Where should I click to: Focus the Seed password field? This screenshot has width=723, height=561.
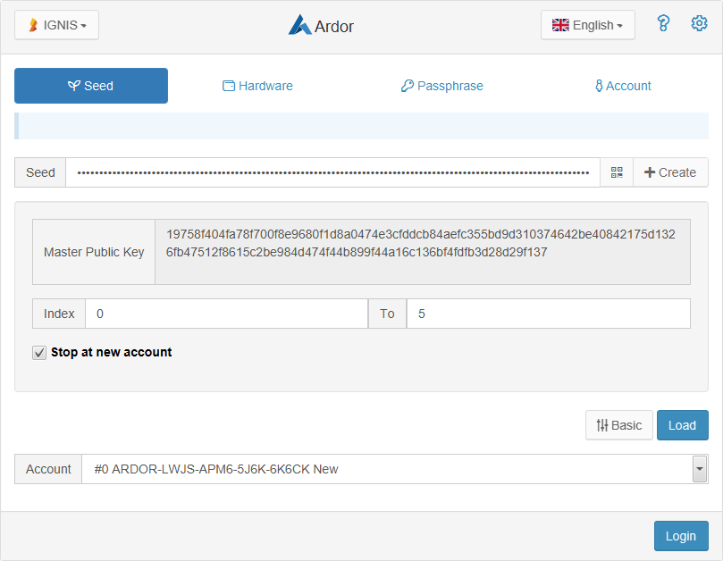[332, 172]
